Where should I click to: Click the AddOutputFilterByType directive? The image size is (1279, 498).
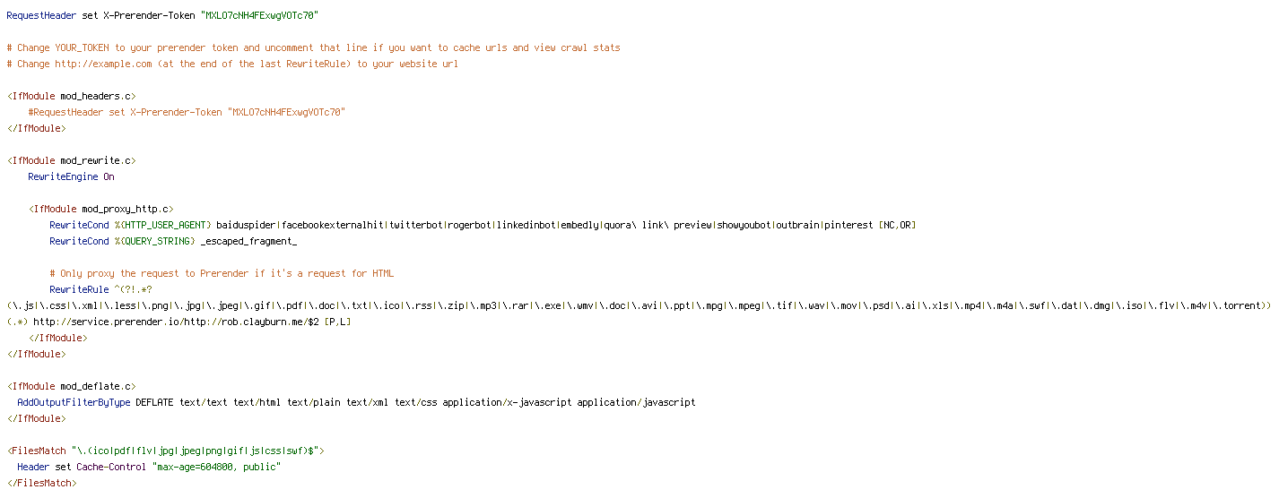tap(74, 402)
